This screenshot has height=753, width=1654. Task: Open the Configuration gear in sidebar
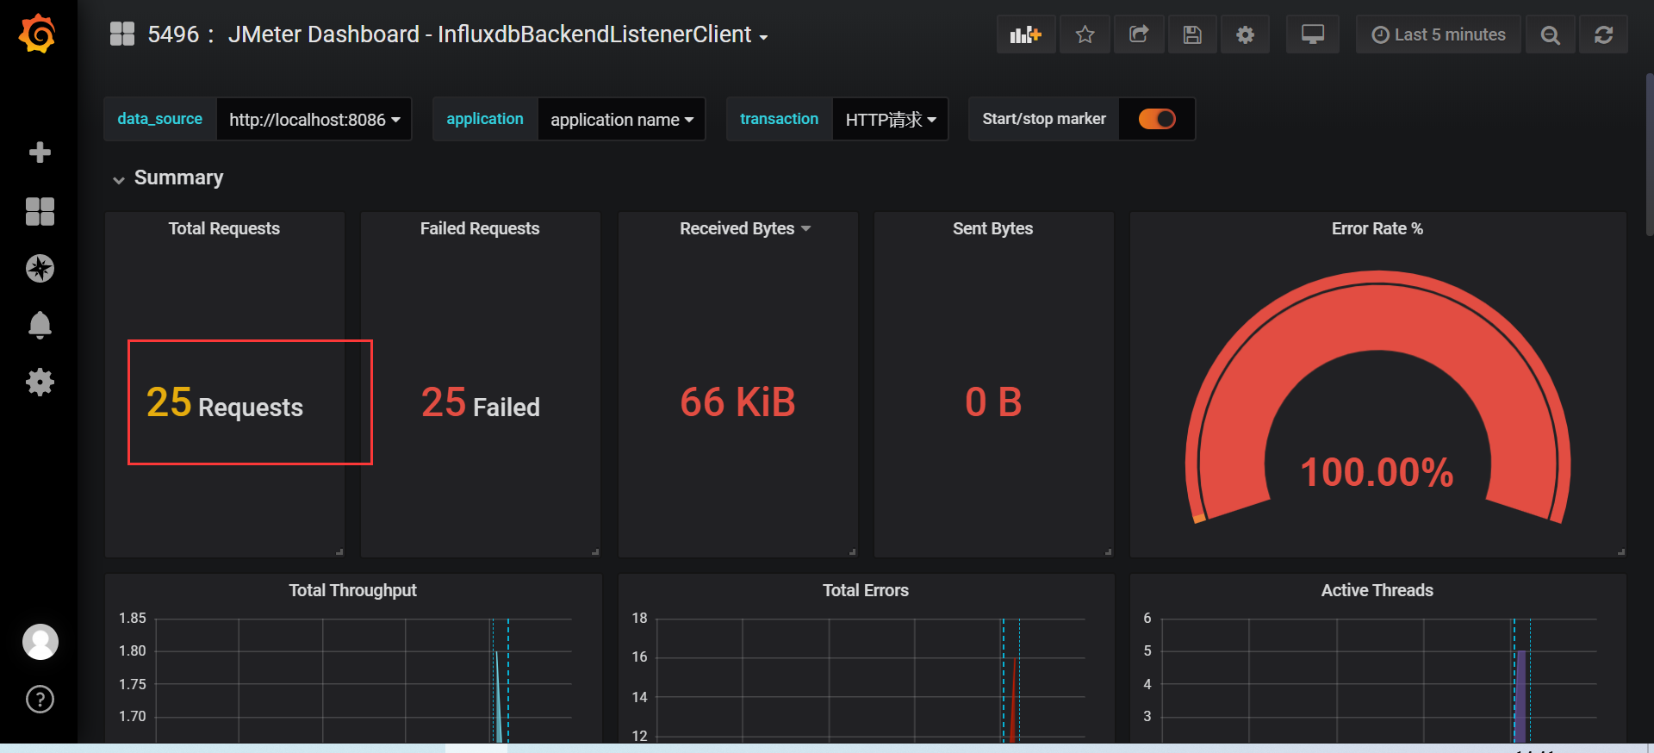40,382
